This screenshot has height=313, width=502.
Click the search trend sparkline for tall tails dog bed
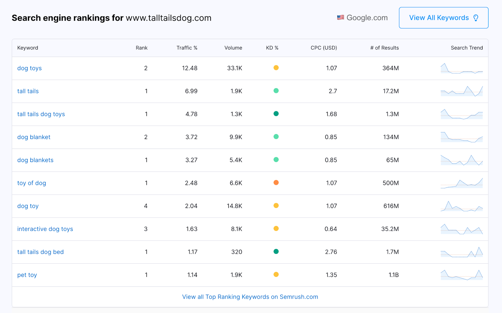(x=462, y=252)
